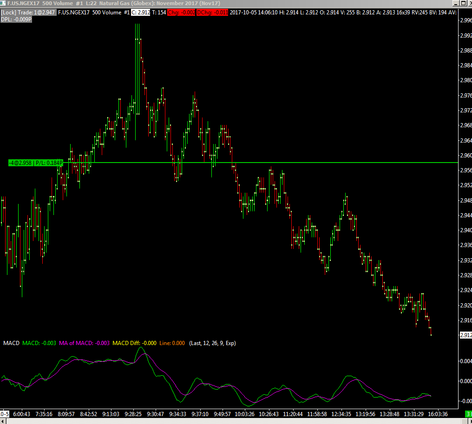Viewport: 472px width, 424px height.
Task: Click the 2.940 price axis label
Action: click(x=466, y=230)
